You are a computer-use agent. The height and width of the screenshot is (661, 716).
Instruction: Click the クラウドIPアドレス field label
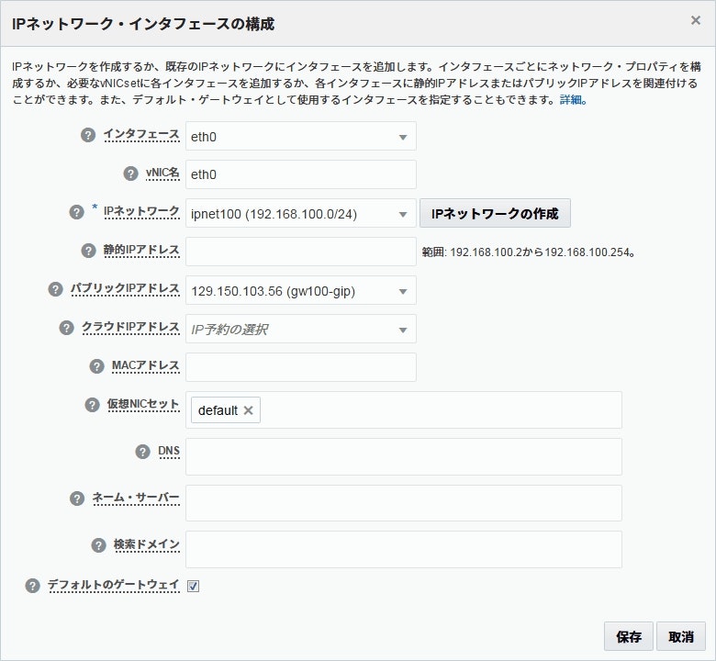click(130, 327)
